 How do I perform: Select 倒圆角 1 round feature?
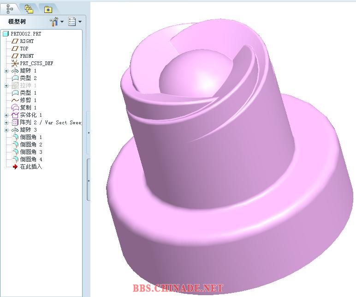tap(31, 137)
